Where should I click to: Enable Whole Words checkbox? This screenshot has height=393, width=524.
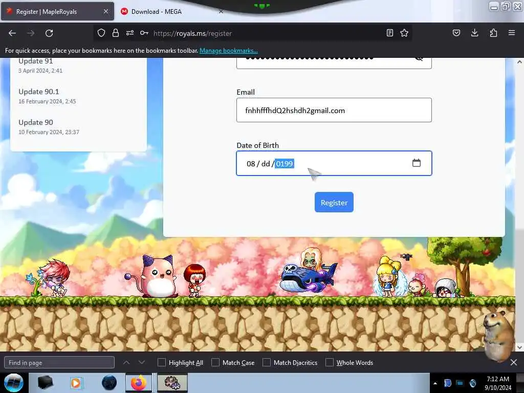point(330,362)
